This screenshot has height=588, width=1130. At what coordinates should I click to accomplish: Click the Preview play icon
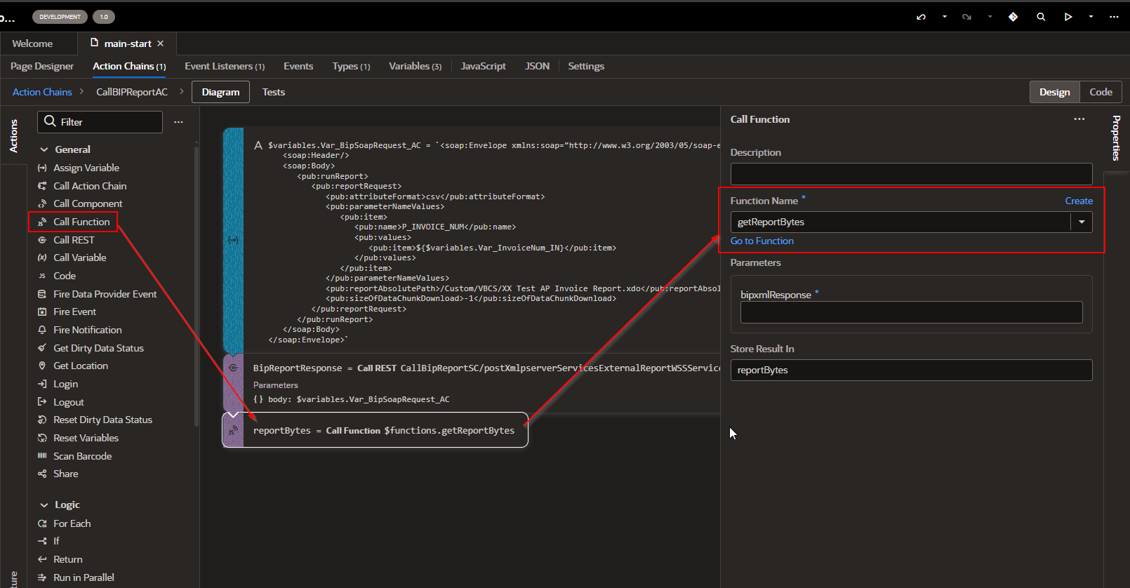[x=1068, y=17]
